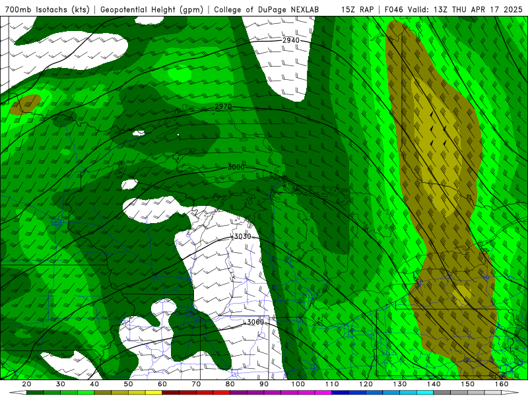The image size is (528, 396).
Task: Click the 160 value on the color scale
Action: (502, 384)
